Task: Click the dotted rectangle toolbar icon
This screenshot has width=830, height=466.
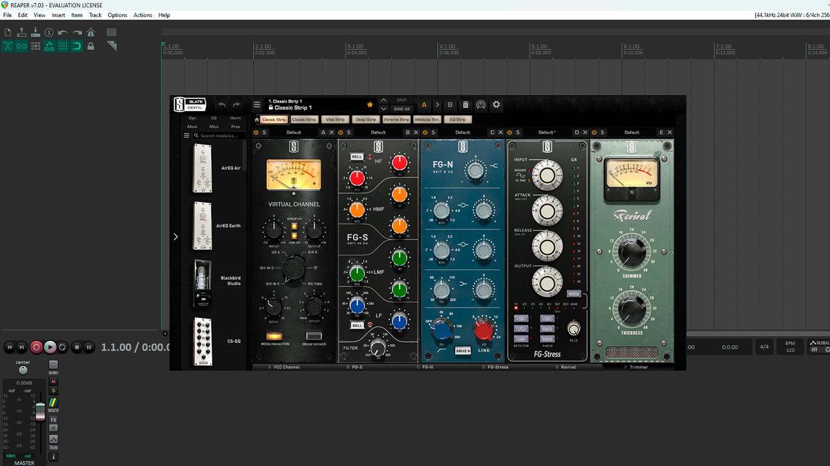Action: pyautogui.click(x=112, y=32)
